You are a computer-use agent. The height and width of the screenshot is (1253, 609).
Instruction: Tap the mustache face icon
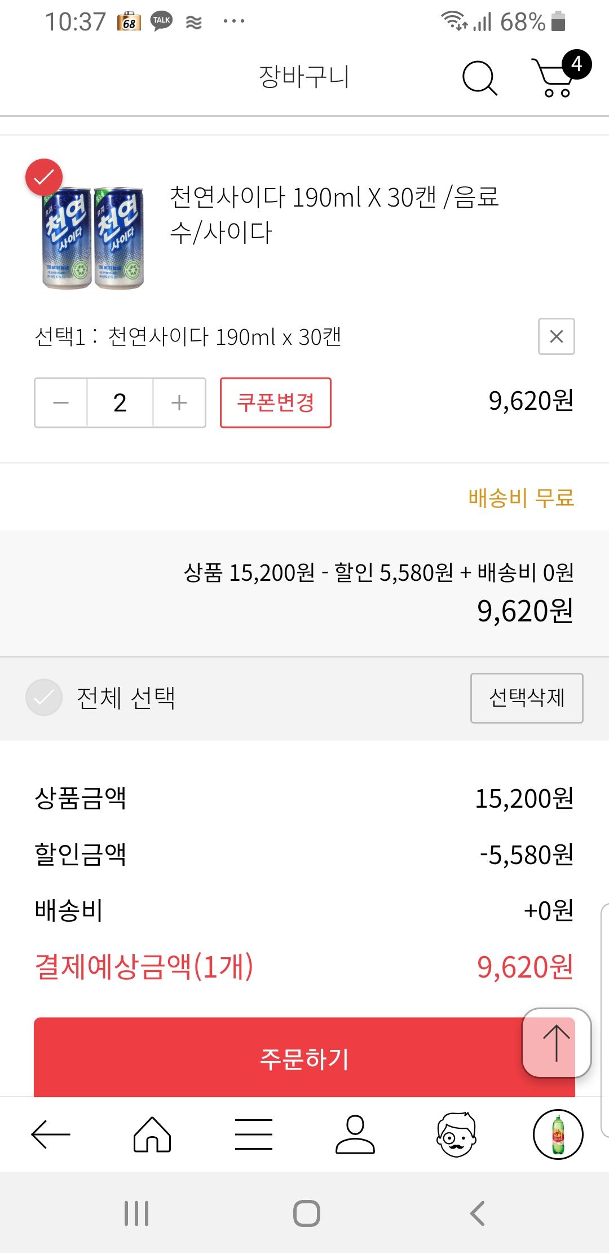[457, 1134]
